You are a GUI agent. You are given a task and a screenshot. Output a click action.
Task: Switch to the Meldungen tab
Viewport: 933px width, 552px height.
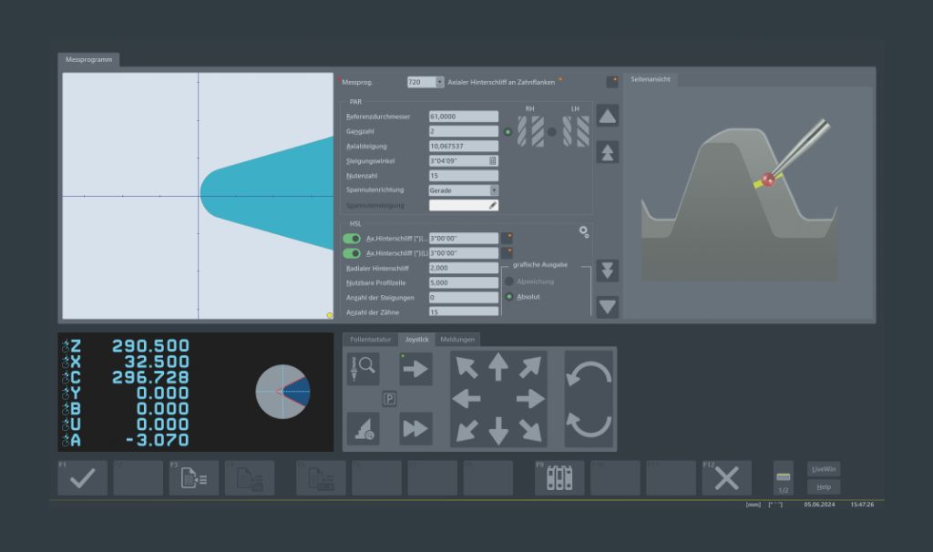pyautogui.click(x=456, y=340)
